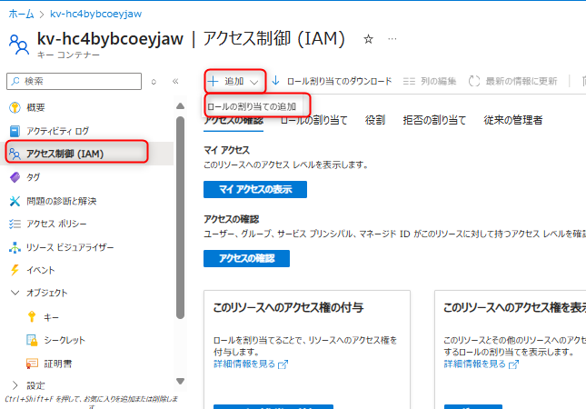Expand the 設定 tree section

click(15, 385)
